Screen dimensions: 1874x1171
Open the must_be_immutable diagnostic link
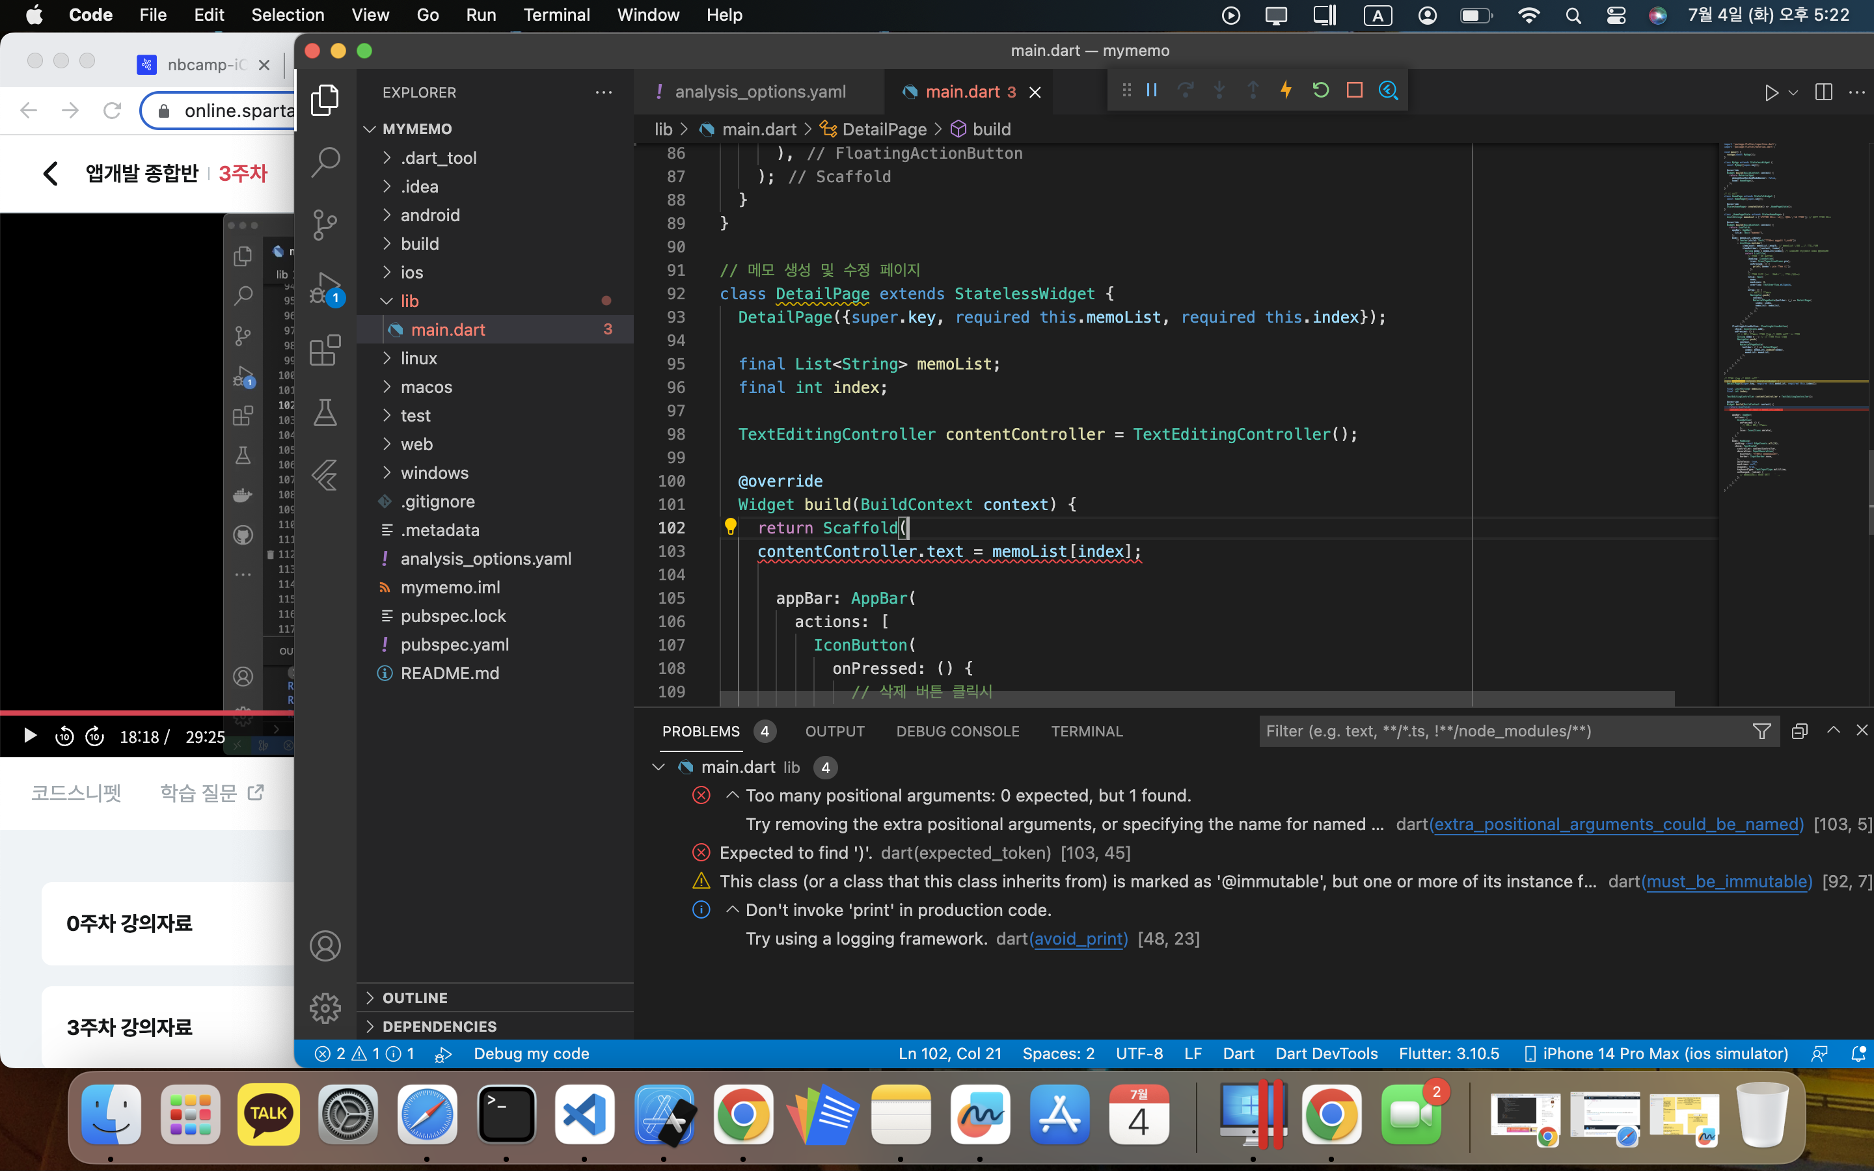coord(1728,882)
